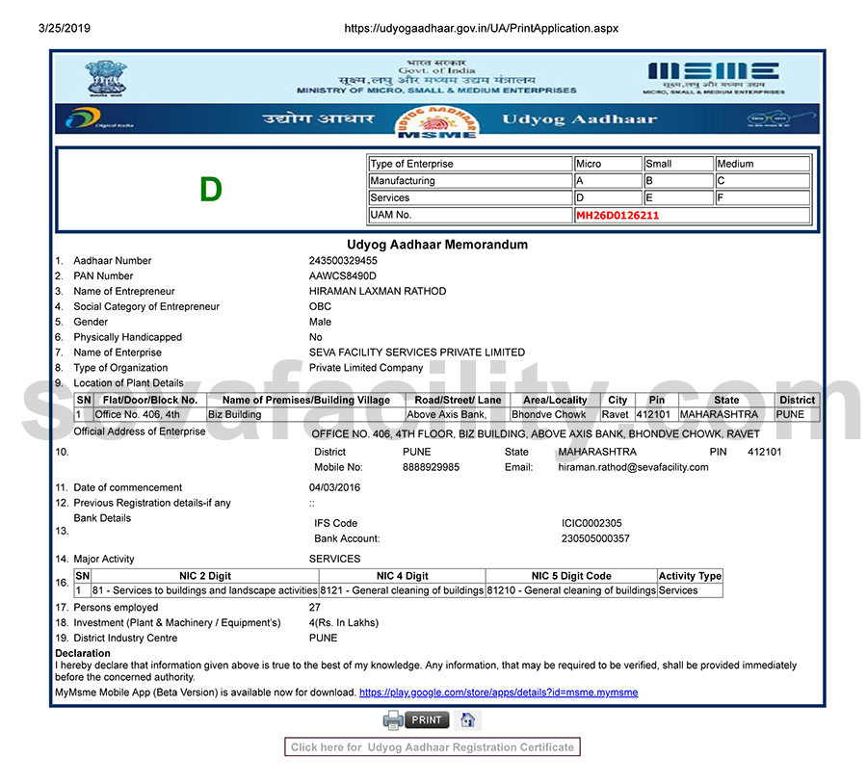Click the organization type Private Limited Company
867x784 pixels.
pos(366,368)
